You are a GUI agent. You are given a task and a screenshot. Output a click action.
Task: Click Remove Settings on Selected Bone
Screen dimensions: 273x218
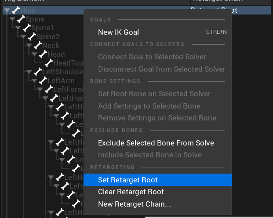(x=157, y=118)
